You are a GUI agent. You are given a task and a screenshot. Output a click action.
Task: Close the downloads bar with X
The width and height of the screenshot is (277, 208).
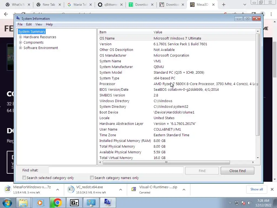pos(272,189)
